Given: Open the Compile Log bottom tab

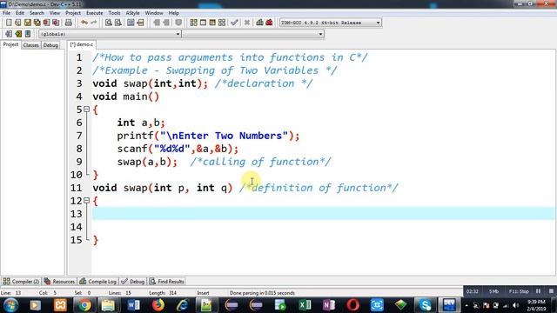Looking at the screenshot, I should pyautogui.click(x=98, y=282).
